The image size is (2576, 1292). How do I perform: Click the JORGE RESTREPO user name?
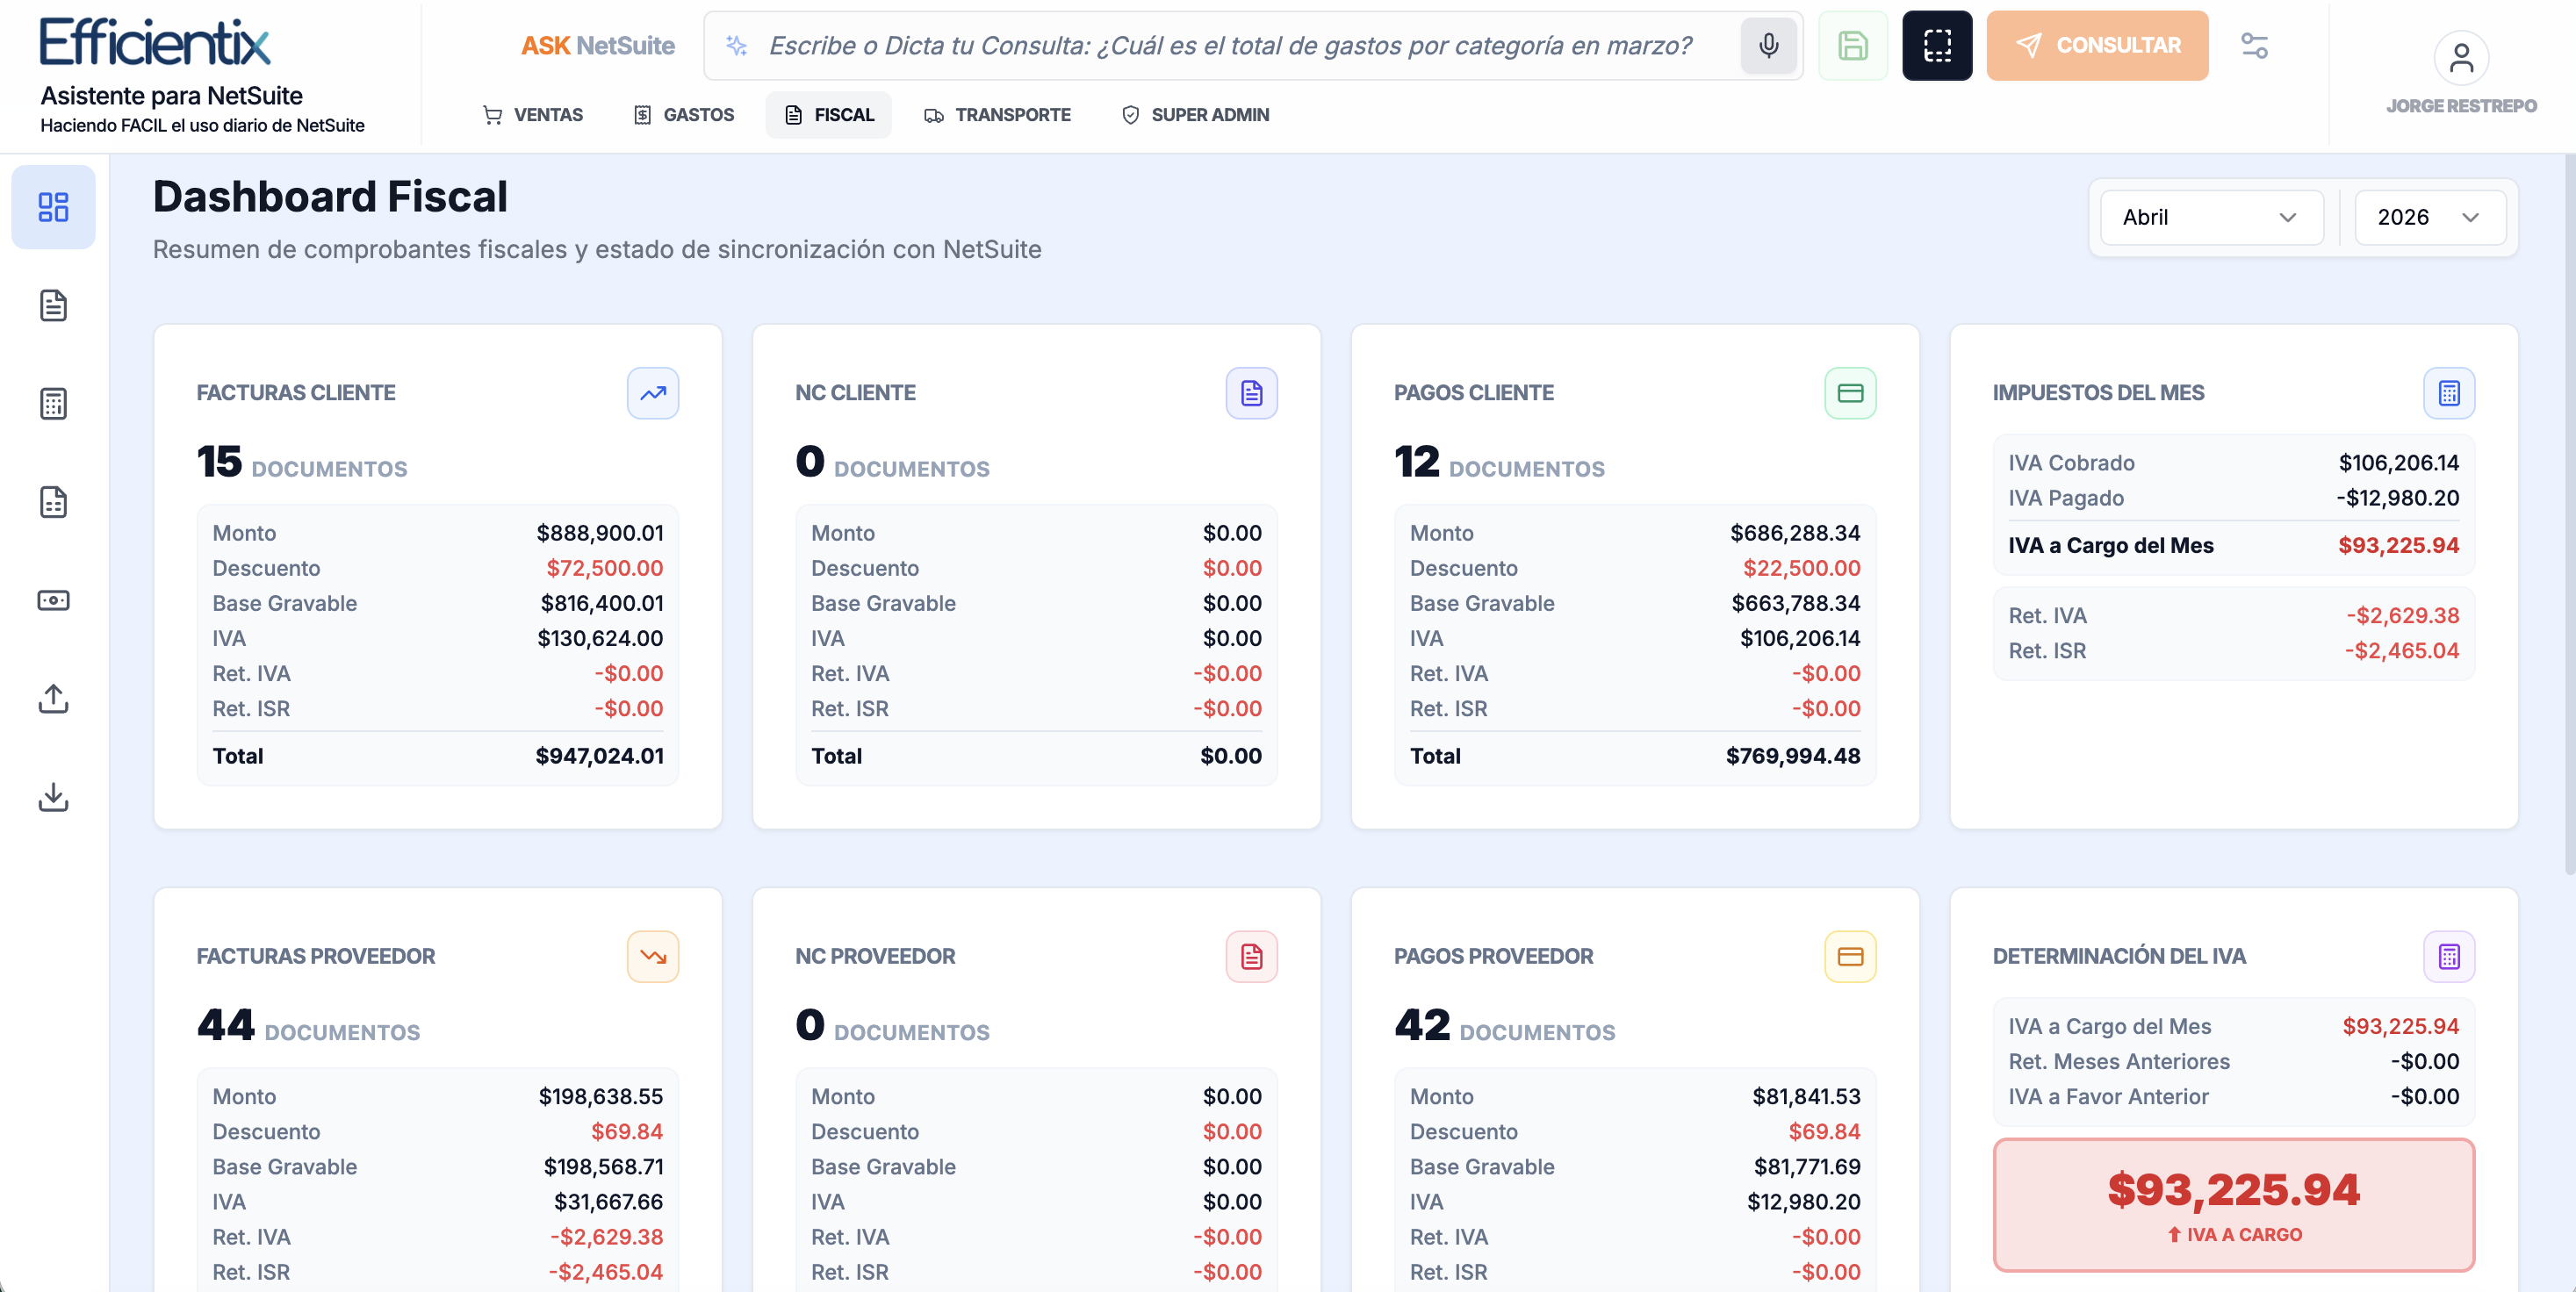[2461, 106]
